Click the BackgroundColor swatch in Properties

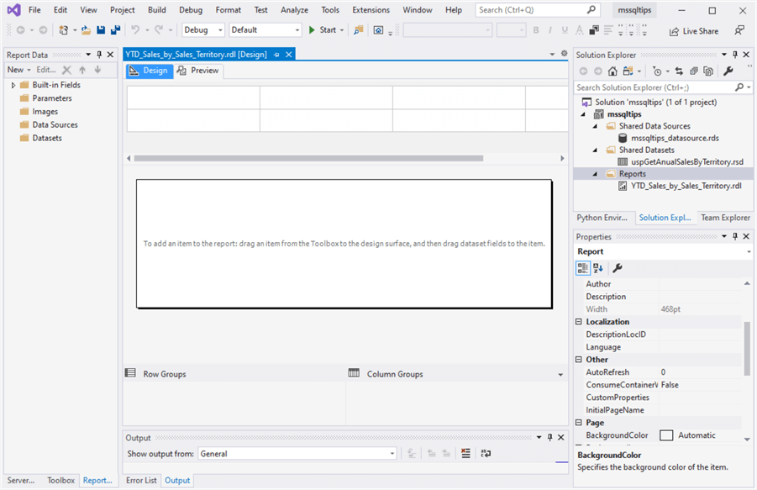(666, 435)
